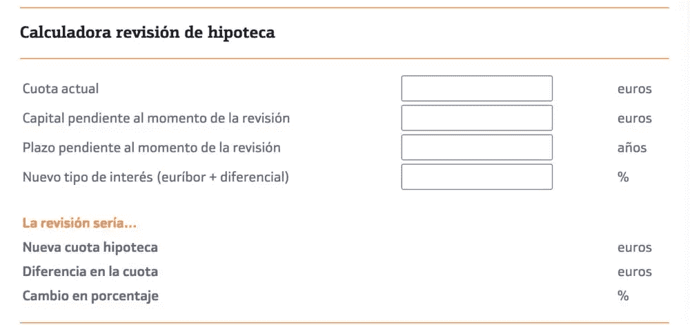Click 'Capital pendiente al momento de la revisión' label

tap(156, 118)
